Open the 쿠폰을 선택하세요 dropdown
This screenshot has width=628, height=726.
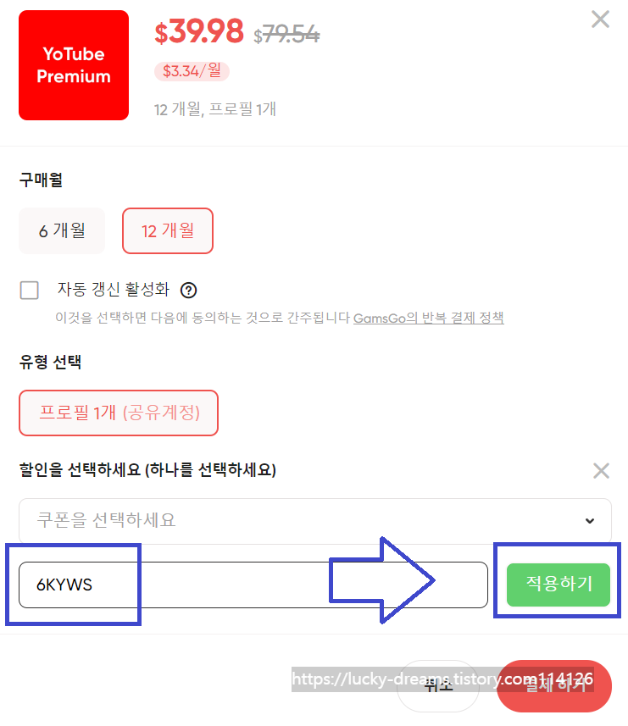coord(315,520)
